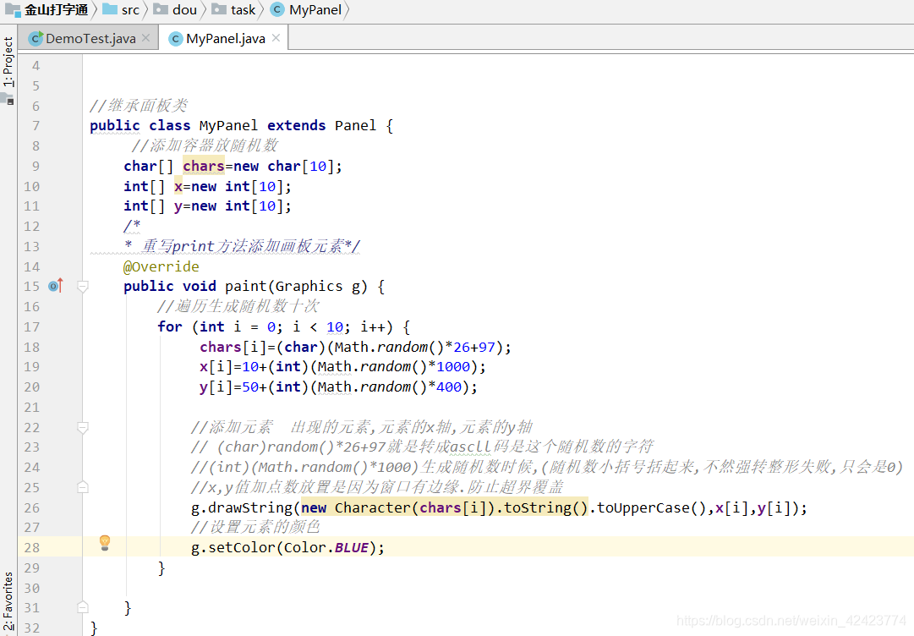Close the MyPanel.java tab
The image size is (914, 636).
pos(276,38)
